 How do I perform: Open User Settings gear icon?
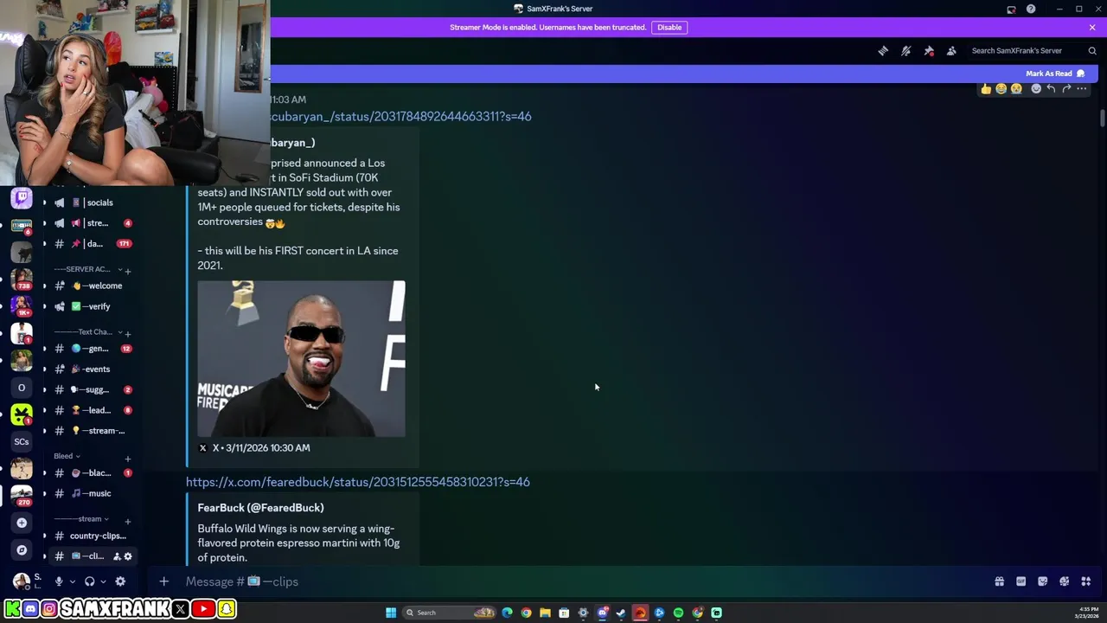click(120, 581)
